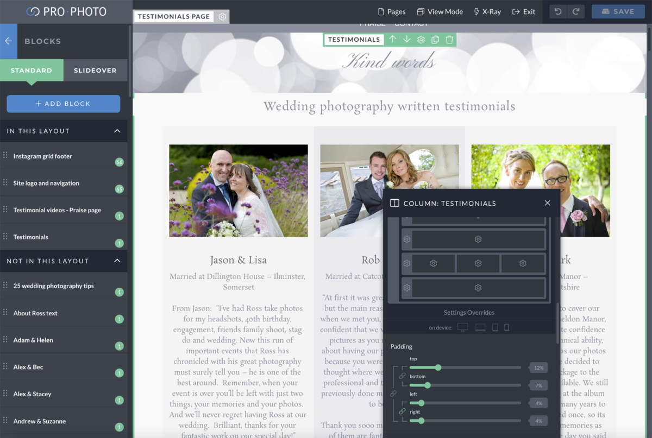Close the Column: Testimonials panel
Screen dimensions: 652x438
(x=547, y=203)
